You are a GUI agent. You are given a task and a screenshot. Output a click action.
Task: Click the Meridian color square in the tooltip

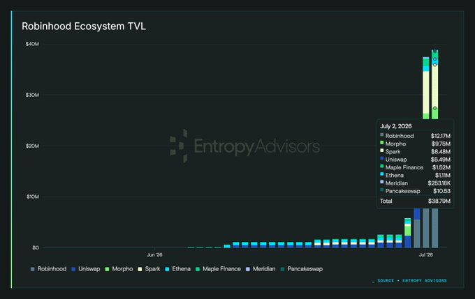click(381, 182)
